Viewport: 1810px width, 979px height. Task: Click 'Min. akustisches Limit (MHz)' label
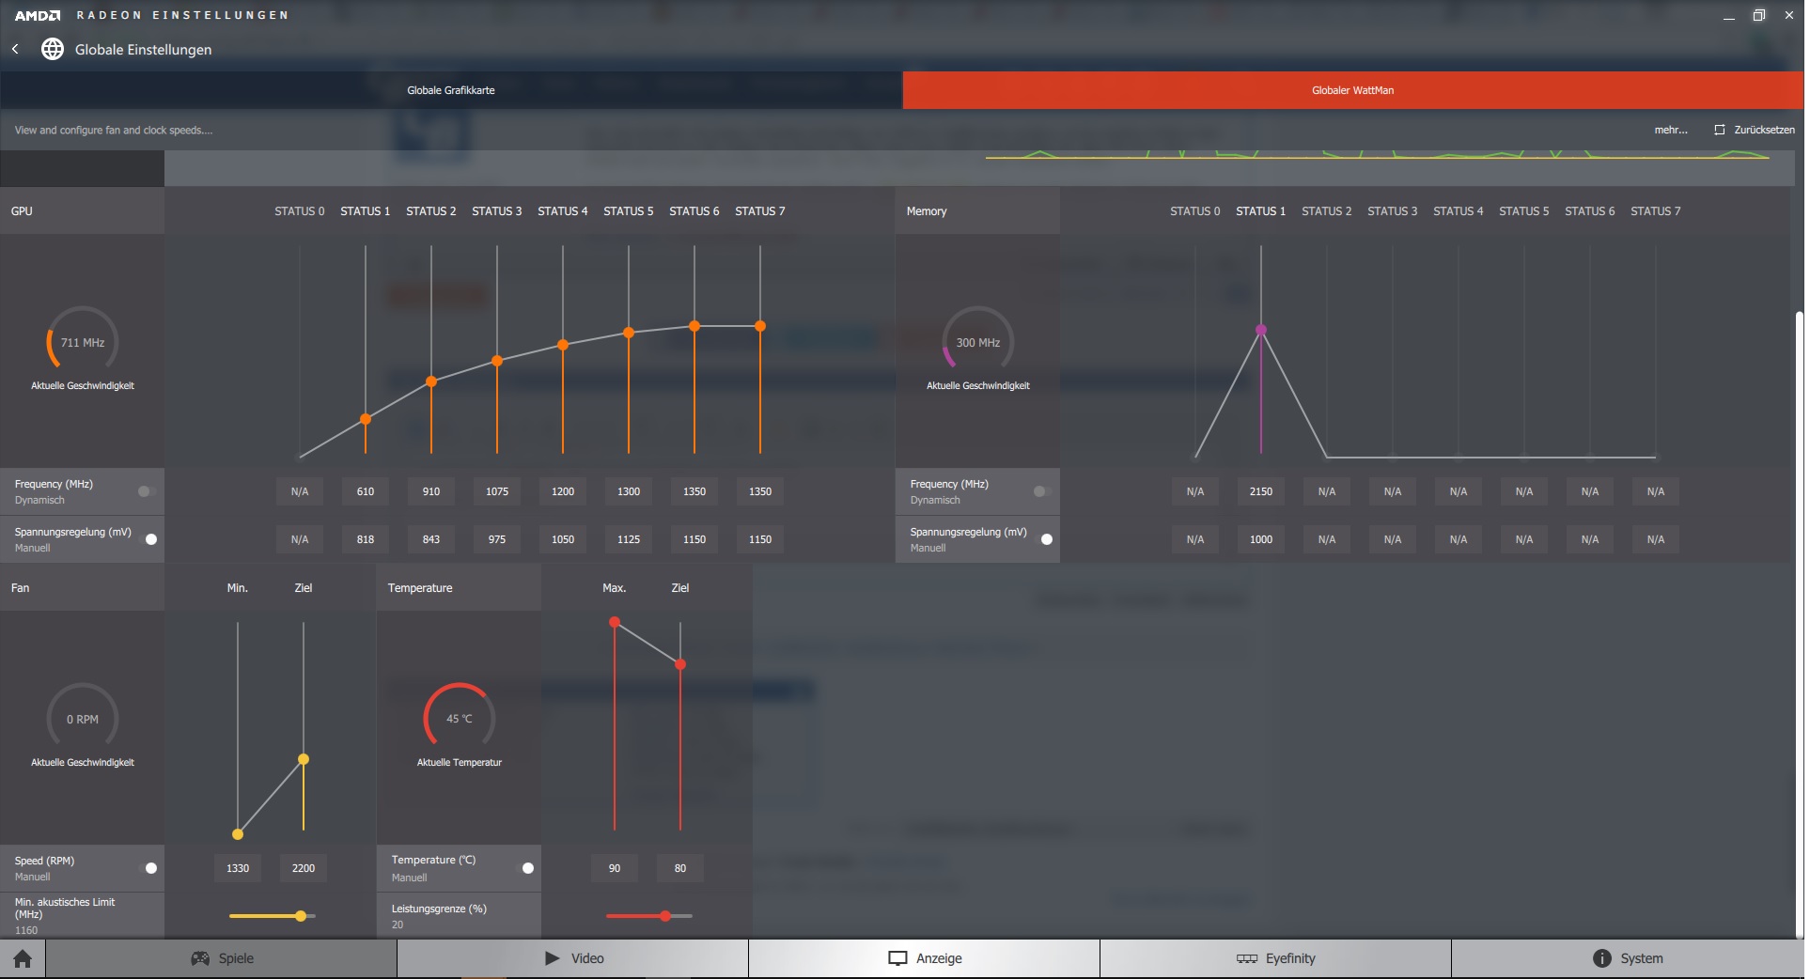tap(65, 908)
